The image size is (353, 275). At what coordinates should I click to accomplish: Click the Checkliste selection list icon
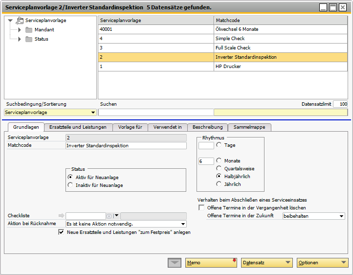109,216
